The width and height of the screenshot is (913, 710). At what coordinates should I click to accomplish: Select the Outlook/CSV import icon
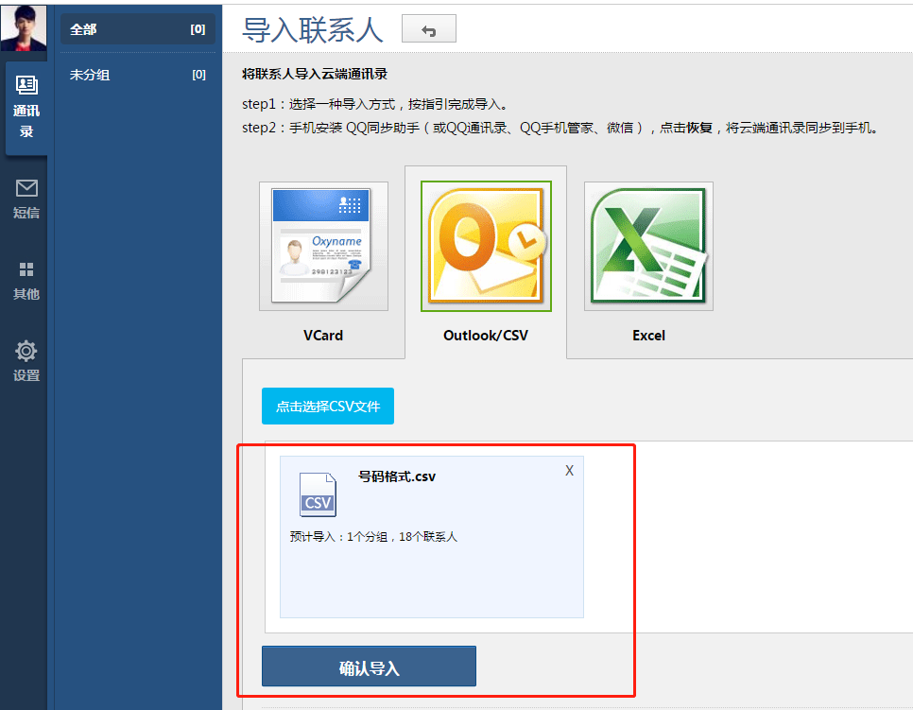pyautogui.click(x=486, y=246)
